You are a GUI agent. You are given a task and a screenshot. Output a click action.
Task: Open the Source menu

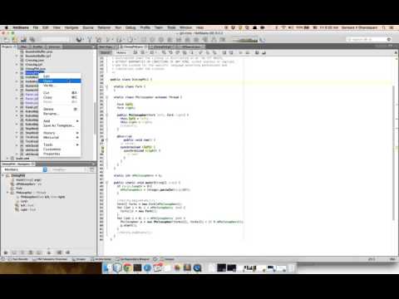pos(88,27)
